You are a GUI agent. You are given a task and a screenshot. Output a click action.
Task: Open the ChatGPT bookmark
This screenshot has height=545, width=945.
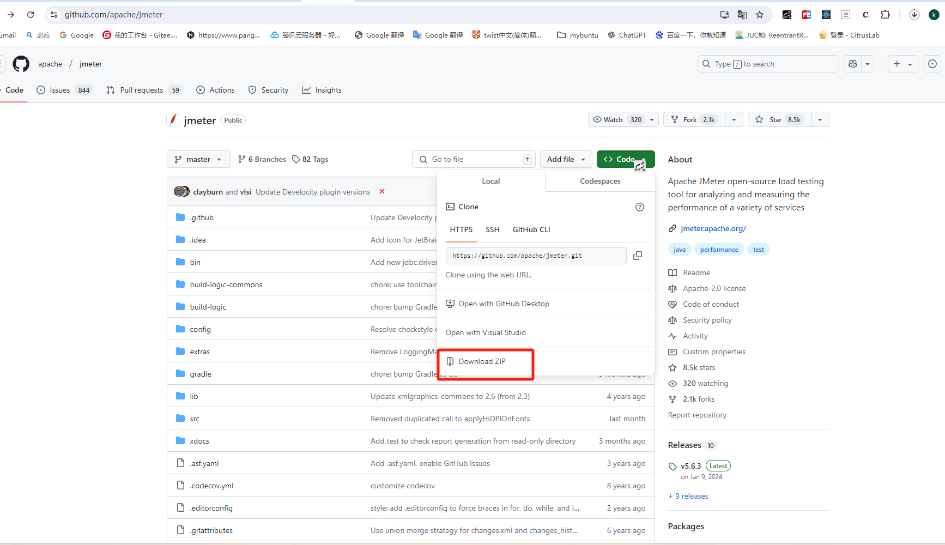[x=627, y=35]
